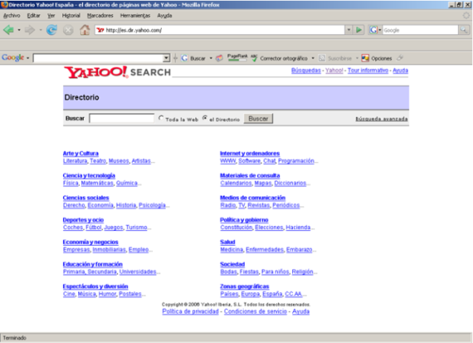Expand the Google toolbar search history dropdown
The width and height of the screenshot is (473, 343).
(x=166, y=58)
